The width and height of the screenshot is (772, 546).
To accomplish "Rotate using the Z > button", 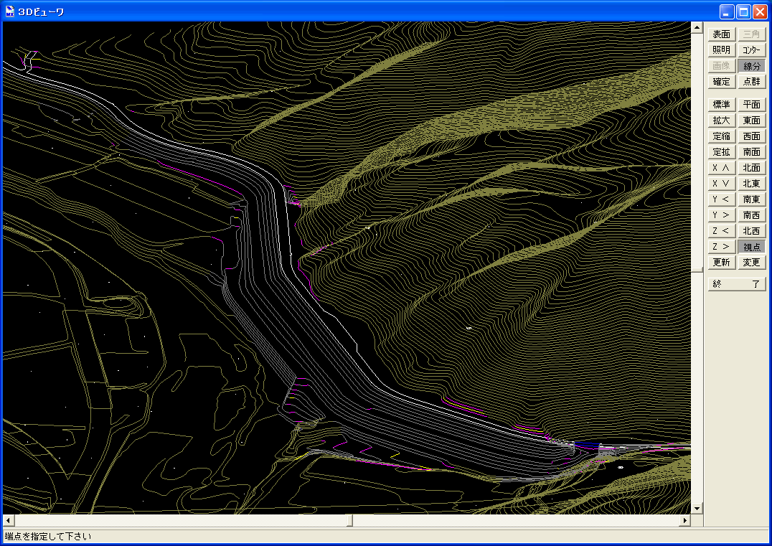I will (722, 246).
